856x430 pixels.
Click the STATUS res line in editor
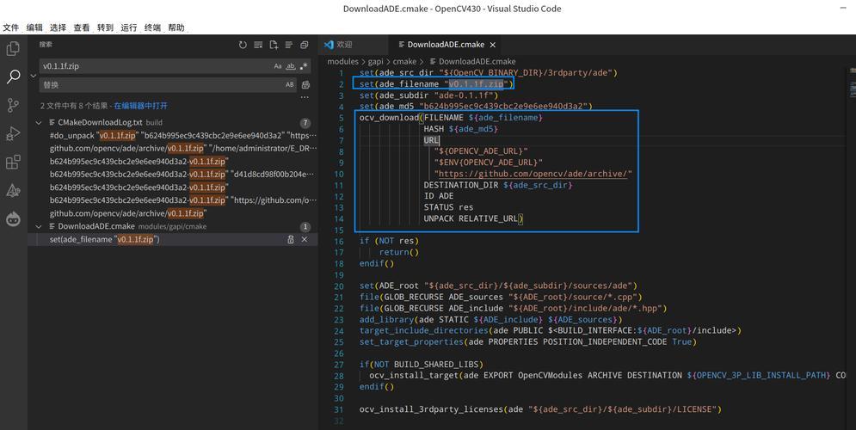point(448,207)
